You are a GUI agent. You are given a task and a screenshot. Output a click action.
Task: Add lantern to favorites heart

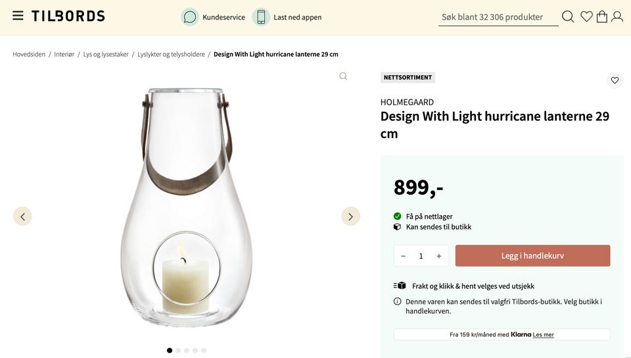coord(615,80)
